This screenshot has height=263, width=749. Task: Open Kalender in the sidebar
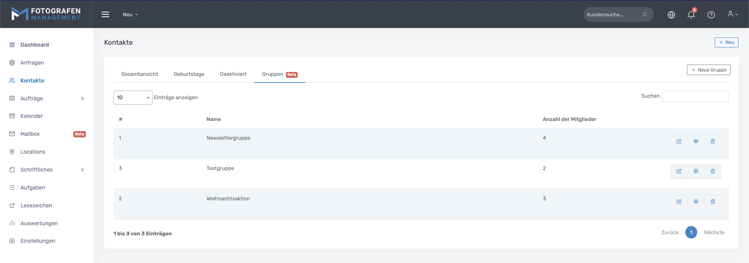32,116
